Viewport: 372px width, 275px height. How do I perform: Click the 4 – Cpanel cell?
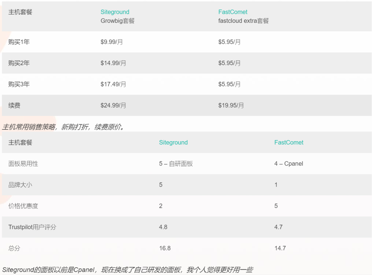pyautogui.click(x=289, y=164)
